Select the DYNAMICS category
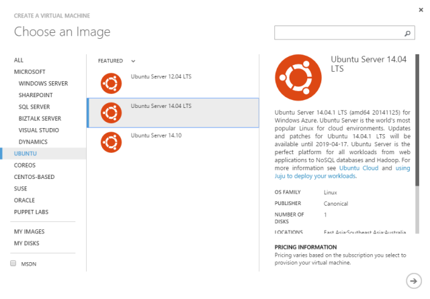 pyautogui.click(x=33, y=142)
